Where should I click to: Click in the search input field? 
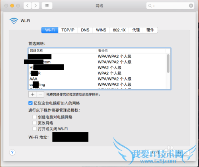(170, 6)
